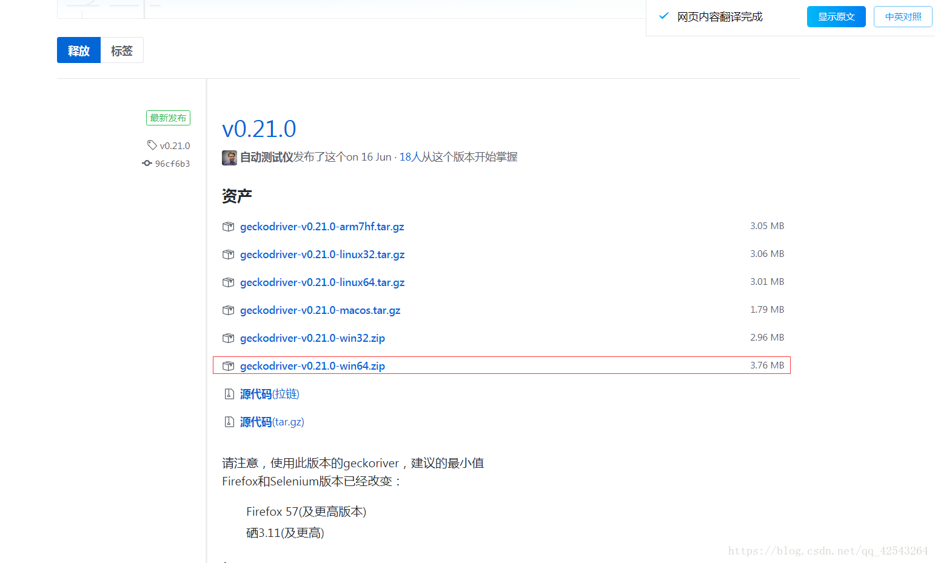The height and width of the screenshot is (563, 935).
Task: Click package icon beside linux64.tar.gz
Action: coord(228,282)
